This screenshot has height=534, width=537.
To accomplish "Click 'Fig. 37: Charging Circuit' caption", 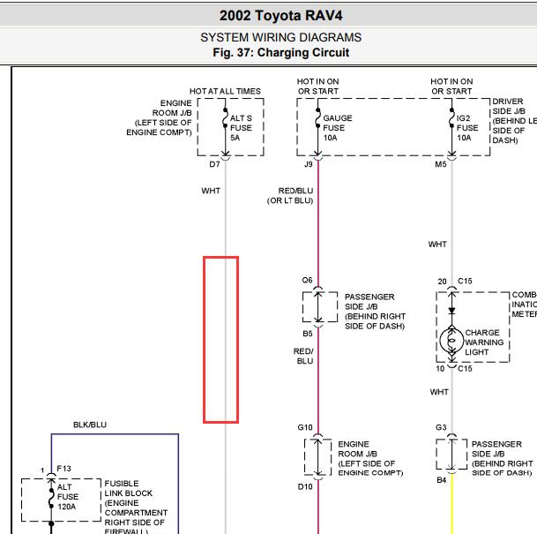I will [x=280, y=52].
